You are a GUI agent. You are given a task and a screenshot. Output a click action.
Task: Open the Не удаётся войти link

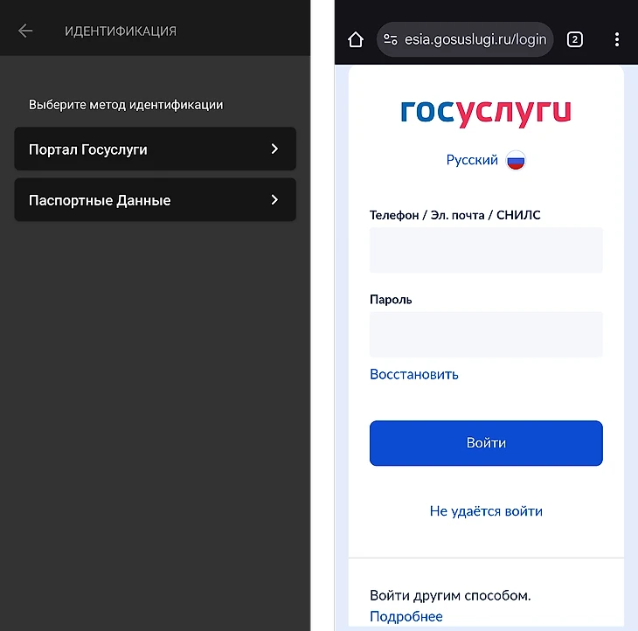[x=486, y=511]
